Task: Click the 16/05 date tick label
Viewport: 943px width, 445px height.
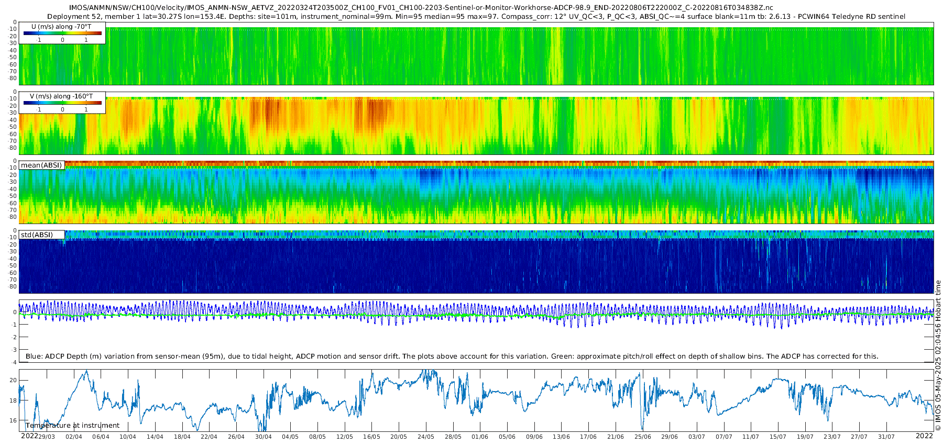Action: click(x=371, y=437)
